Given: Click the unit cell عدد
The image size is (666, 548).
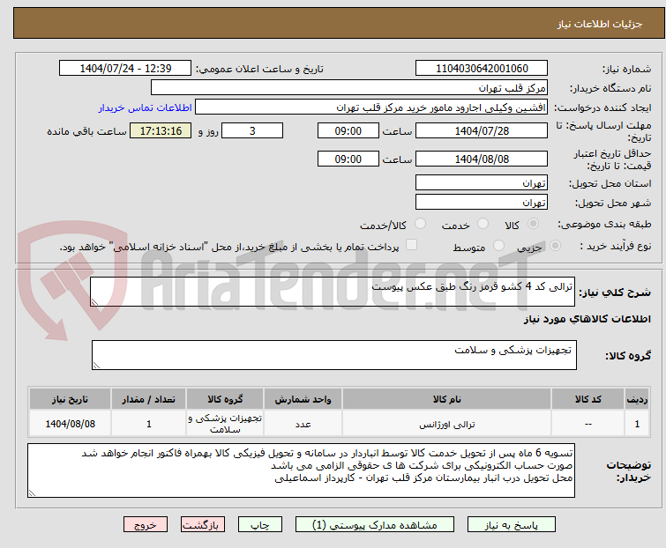Looking at the screenshot, I should [303, 424].
